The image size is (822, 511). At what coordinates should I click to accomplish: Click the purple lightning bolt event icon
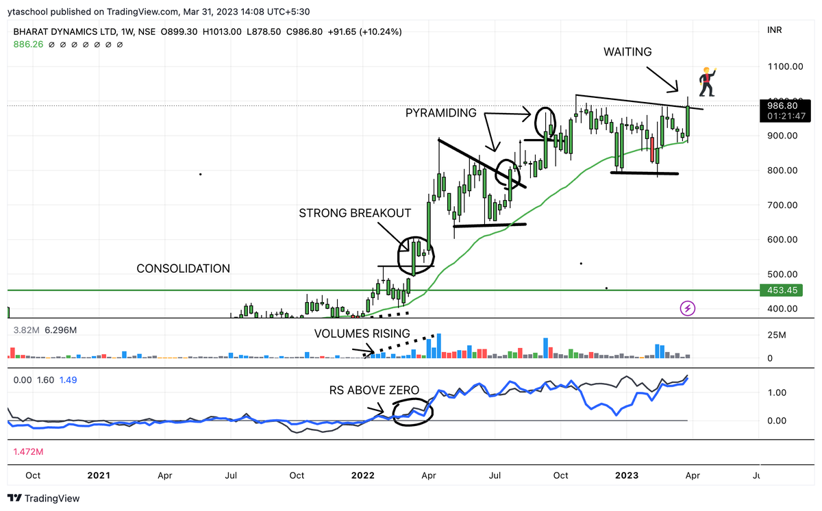click(x=688, y=308)
